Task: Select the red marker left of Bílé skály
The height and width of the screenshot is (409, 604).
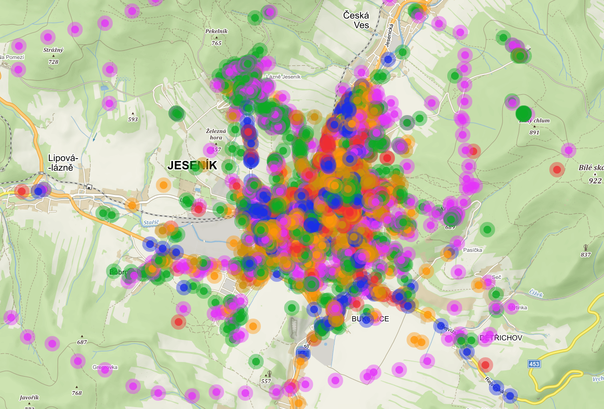Action: click(557, 170)
